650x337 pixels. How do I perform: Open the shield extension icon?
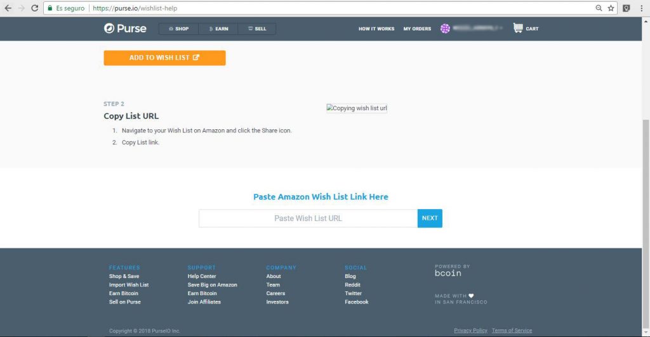coord(627,8)
